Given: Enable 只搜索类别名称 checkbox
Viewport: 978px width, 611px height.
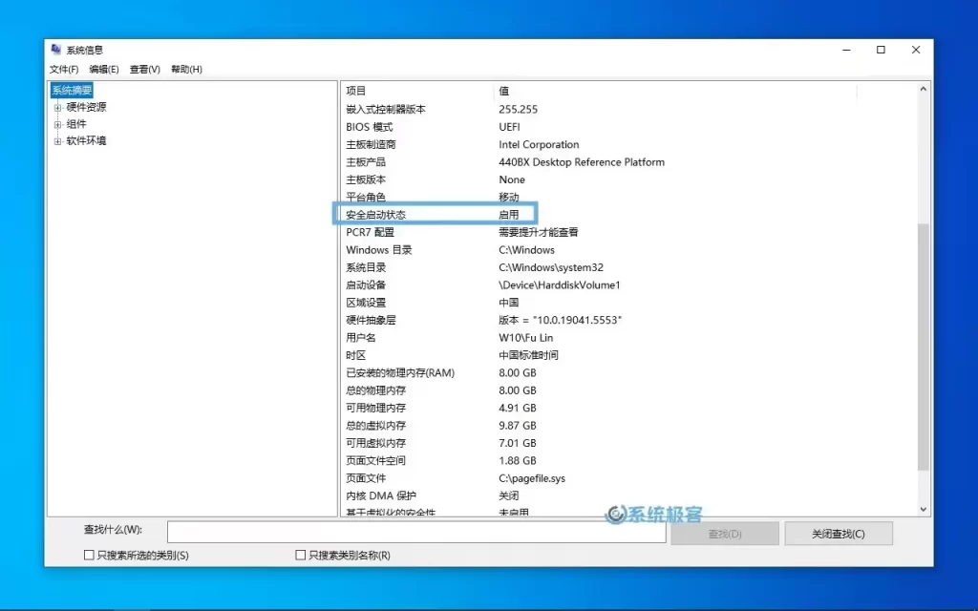Looking at the screenshot, I should tap(301, 554).
